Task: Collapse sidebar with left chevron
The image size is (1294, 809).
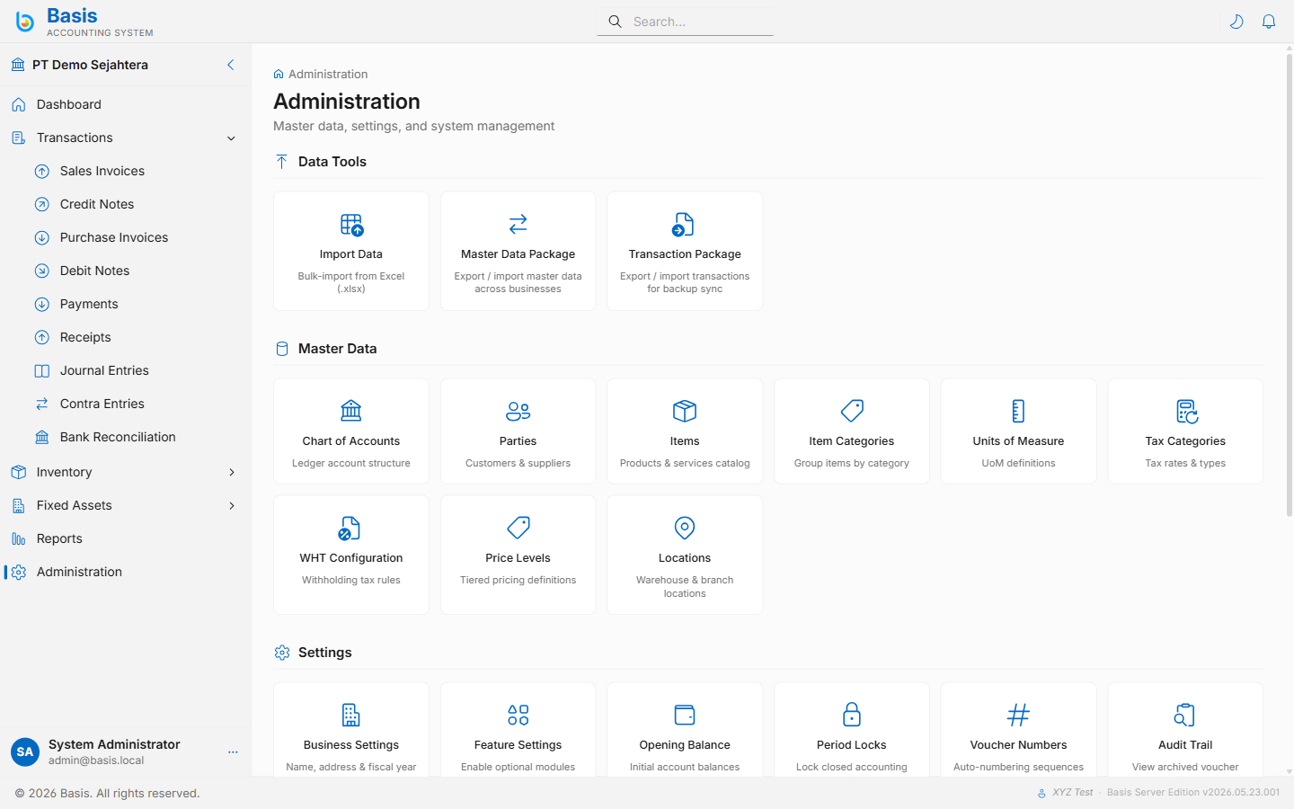Action: pos(231,65)
